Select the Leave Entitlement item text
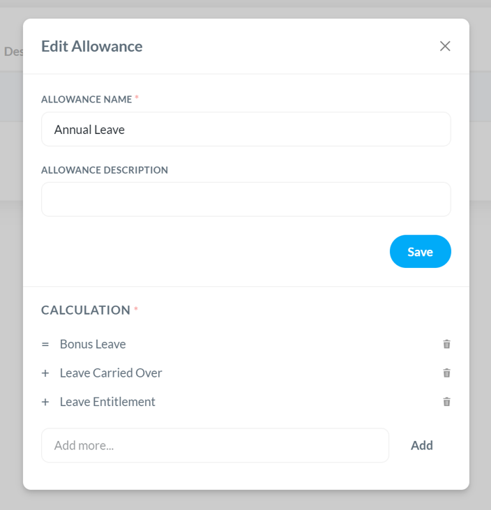This screenshot has height=510, width=491. pyautogui.click(x=107, y=402)
